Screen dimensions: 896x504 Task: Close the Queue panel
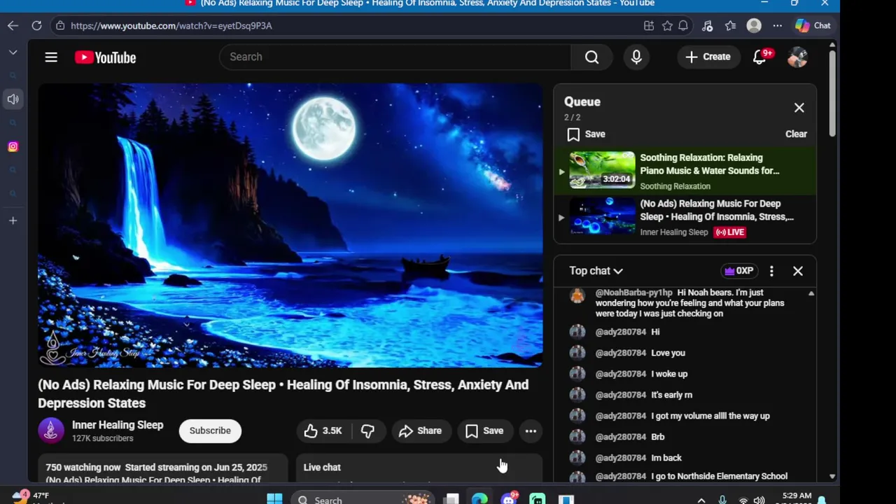[x=799, y=108]
